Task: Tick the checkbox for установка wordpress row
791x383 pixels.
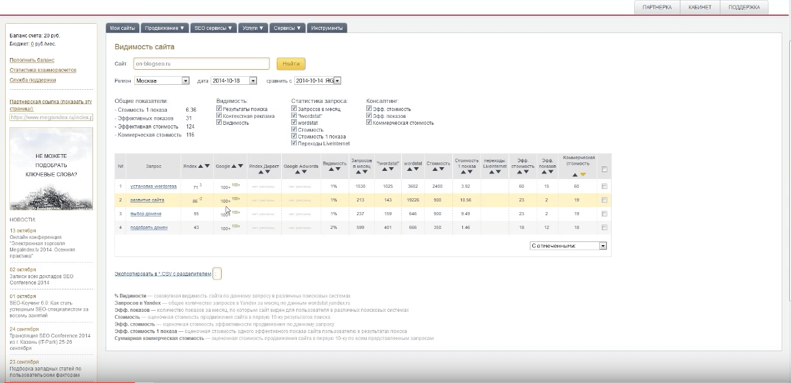Action: click(604, 187)
